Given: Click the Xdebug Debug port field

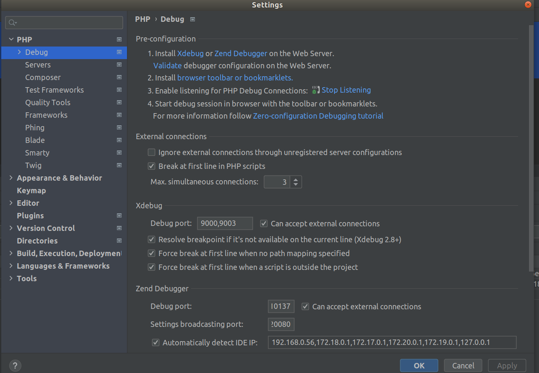Looking at the screenshot, I should 225,224.
